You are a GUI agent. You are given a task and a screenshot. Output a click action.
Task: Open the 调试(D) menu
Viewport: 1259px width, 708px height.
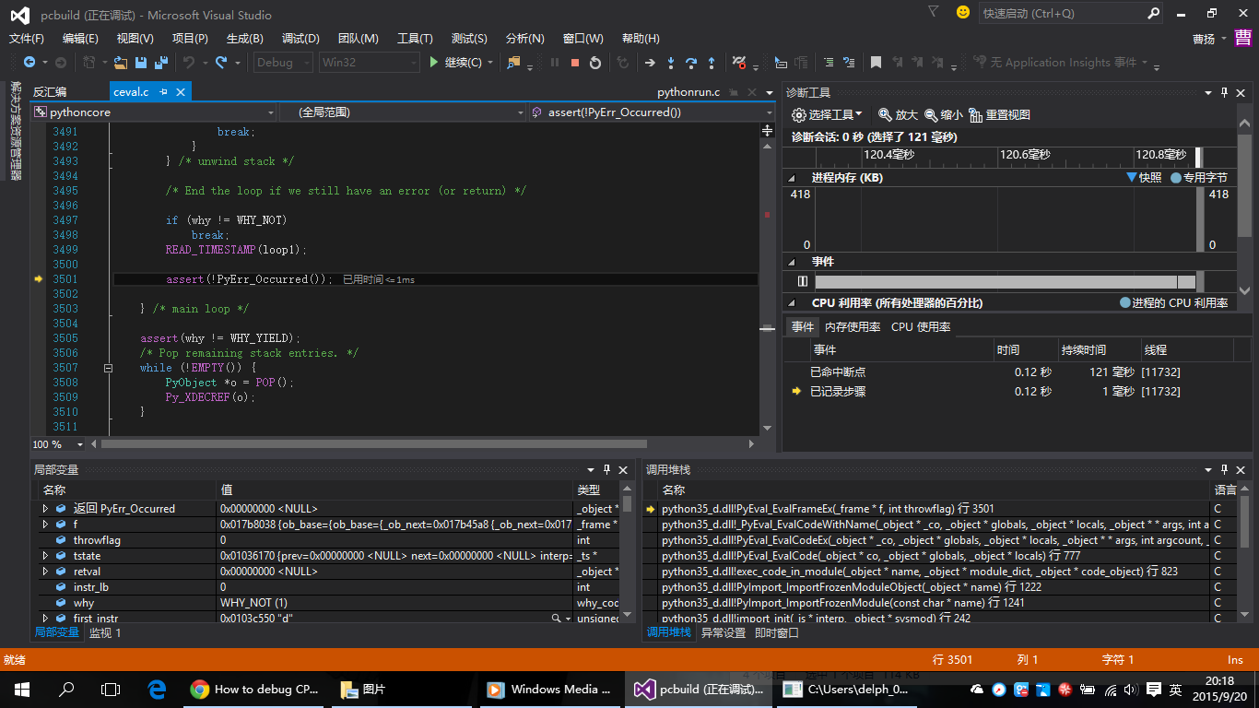300,39
